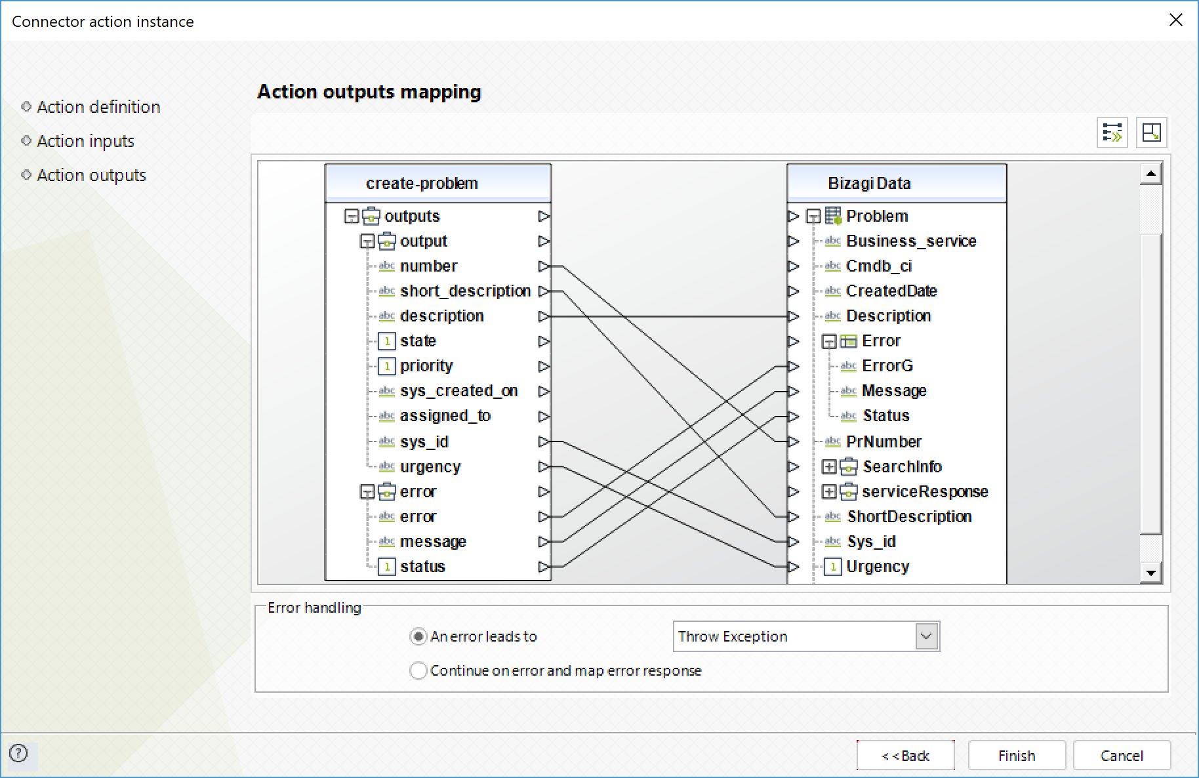Click the mapping scrollbar down arrow
1199x778 pixels.
(x=1150, y=573)
